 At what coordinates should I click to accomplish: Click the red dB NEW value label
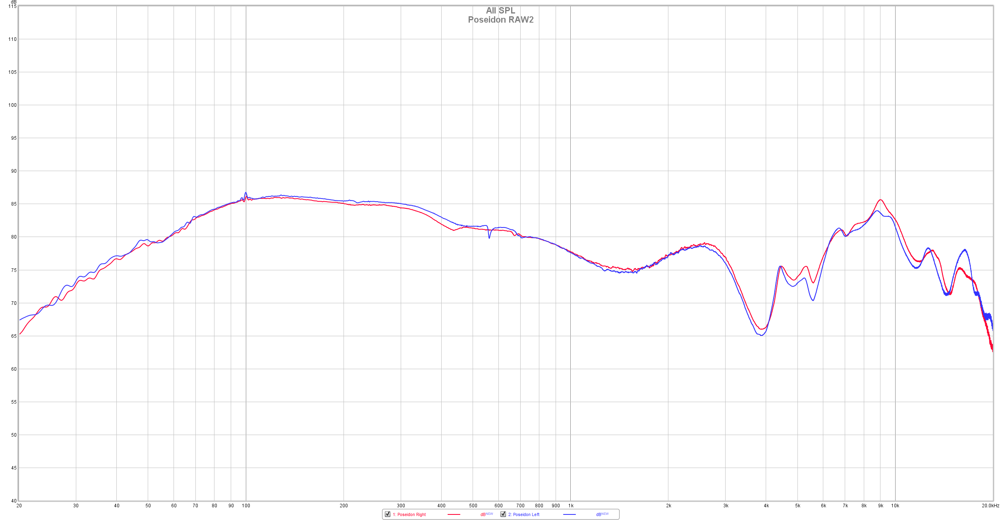coord(486,514)
